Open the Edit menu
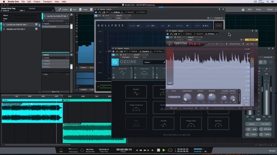Viewport: 277px width, 155px height. pyautogui.click(x=29, y=2)
